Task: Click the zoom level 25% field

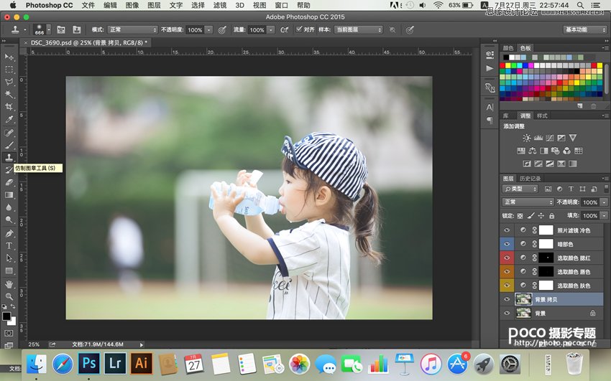Action: 34,344
